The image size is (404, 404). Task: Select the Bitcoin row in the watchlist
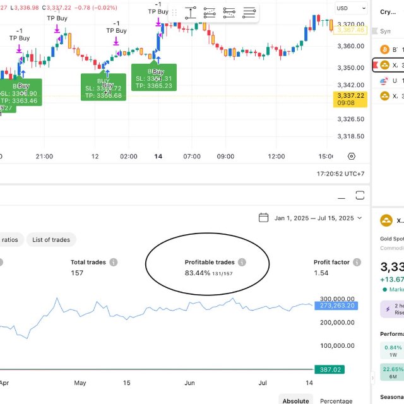pos(388,49)
